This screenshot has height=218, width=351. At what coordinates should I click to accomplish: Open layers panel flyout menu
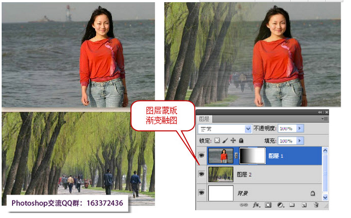pyautogui.click(x=324, y=119)
